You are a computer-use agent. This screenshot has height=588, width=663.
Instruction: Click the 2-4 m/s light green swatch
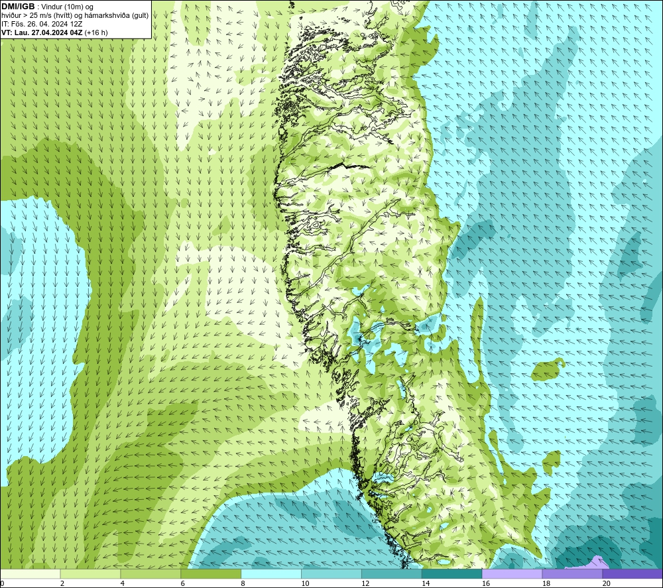pos(90,573)
